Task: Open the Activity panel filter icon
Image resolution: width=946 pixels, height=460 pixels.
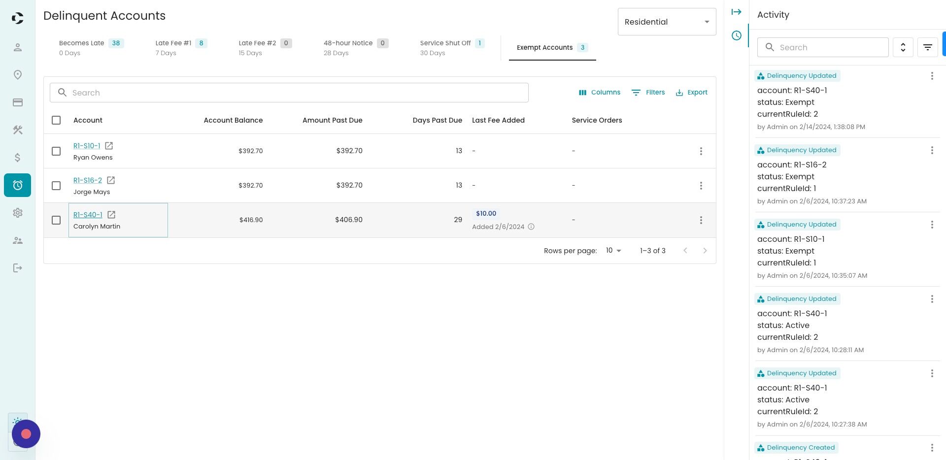Action: (x=927, y=47)
